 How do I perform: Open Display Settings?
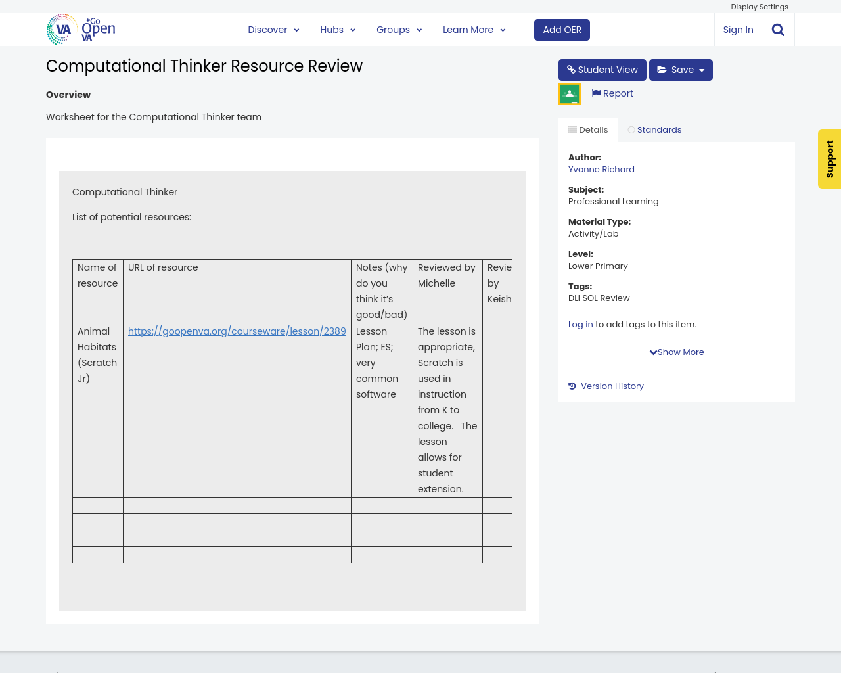(760, 7)
